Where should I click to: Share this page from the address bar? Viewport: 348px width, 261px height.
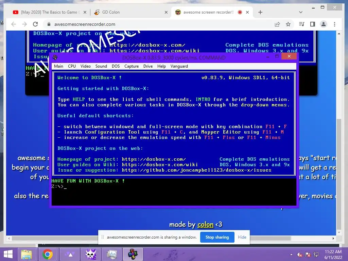[277, 24]
